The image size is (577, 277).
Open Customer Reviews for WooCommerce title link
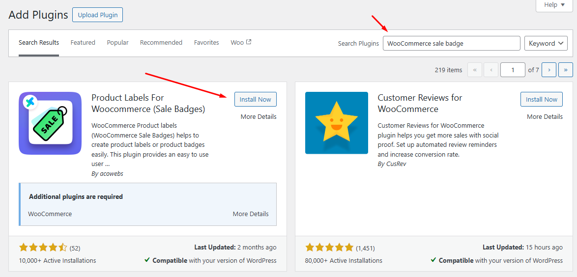pos(420,103)
